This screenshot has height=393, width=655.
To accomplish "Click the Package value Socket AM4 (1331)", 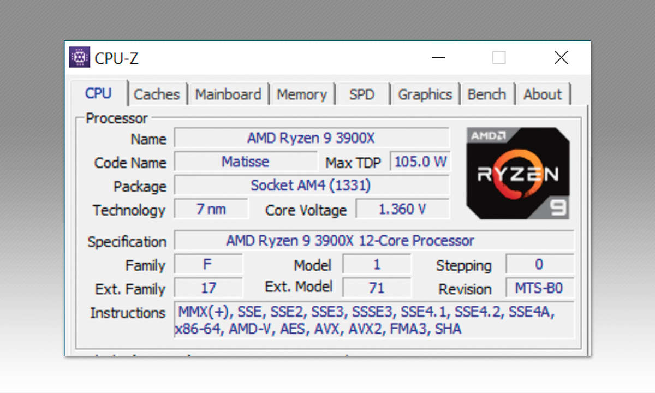I will pyautogui.click(x=312, y=186).
